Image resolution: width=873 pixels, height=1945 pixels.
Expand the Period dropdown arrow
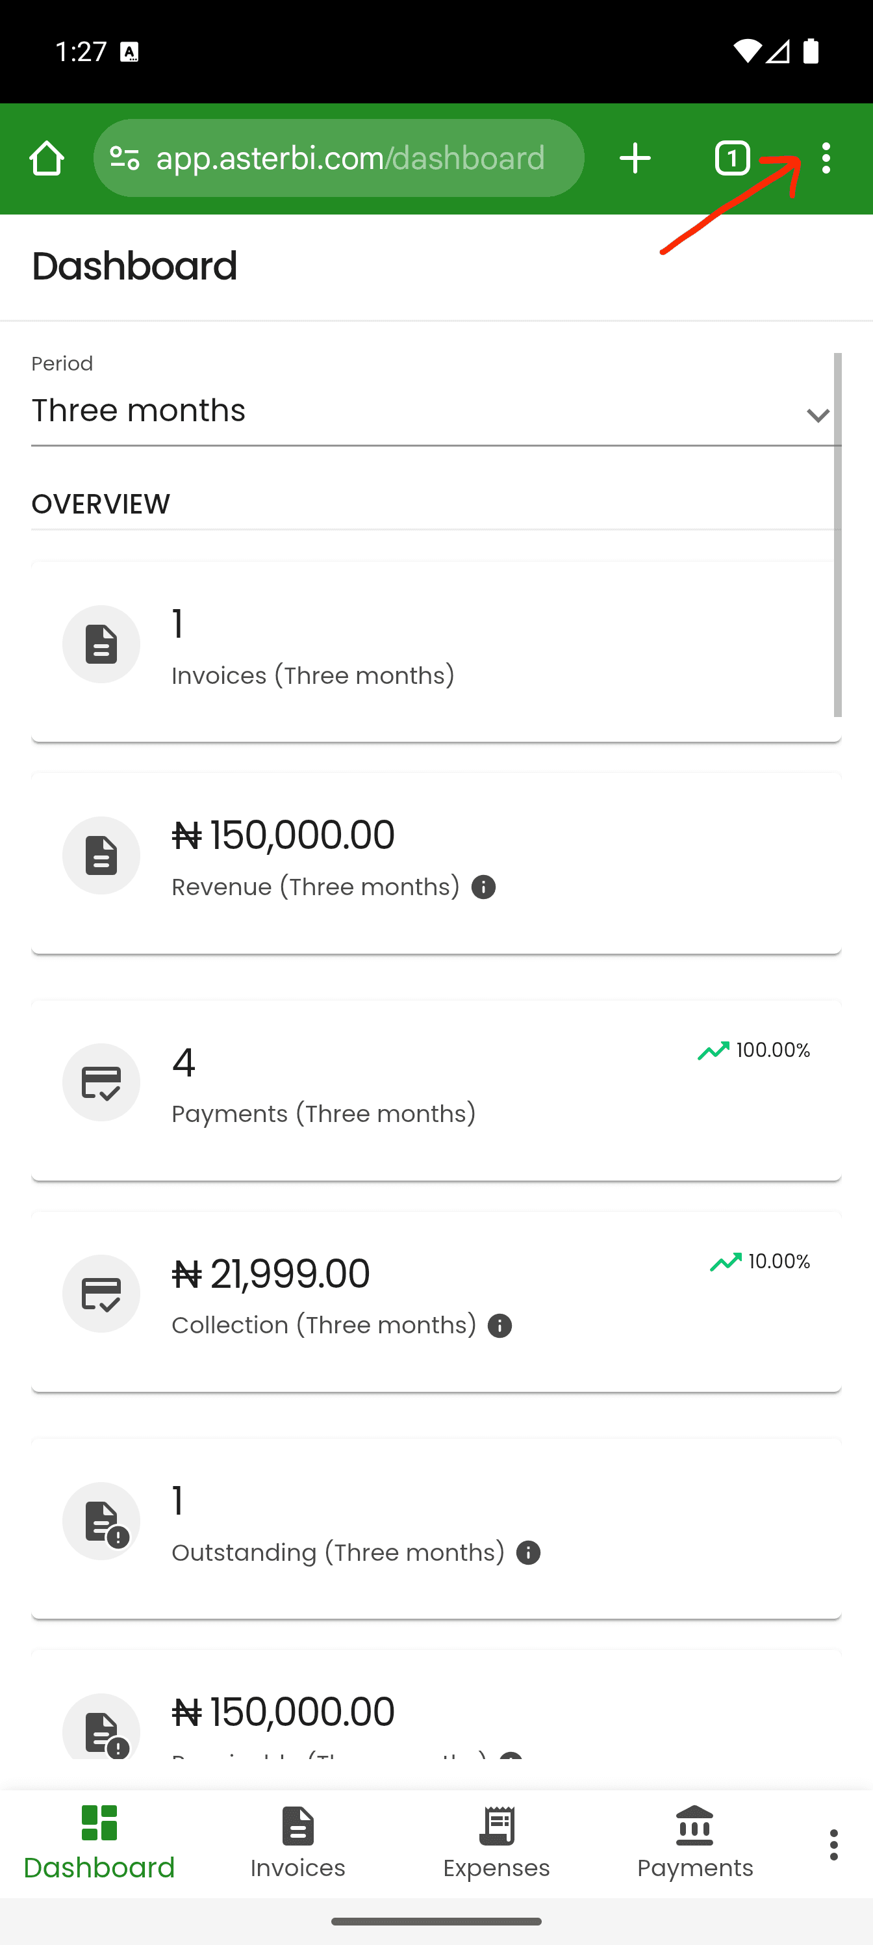click(x=817, y=415)
